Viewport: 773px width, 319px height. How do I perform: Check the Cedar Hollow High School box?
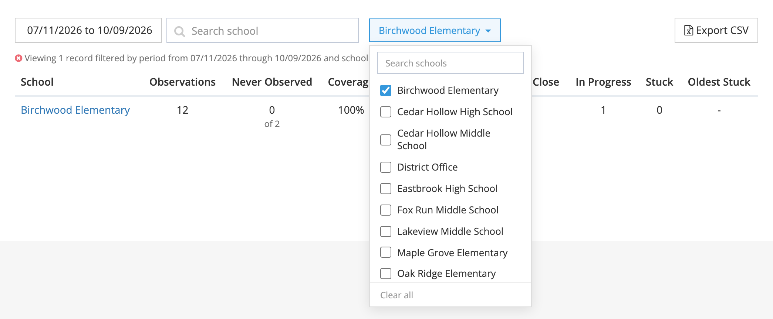(x=386, y=112)
